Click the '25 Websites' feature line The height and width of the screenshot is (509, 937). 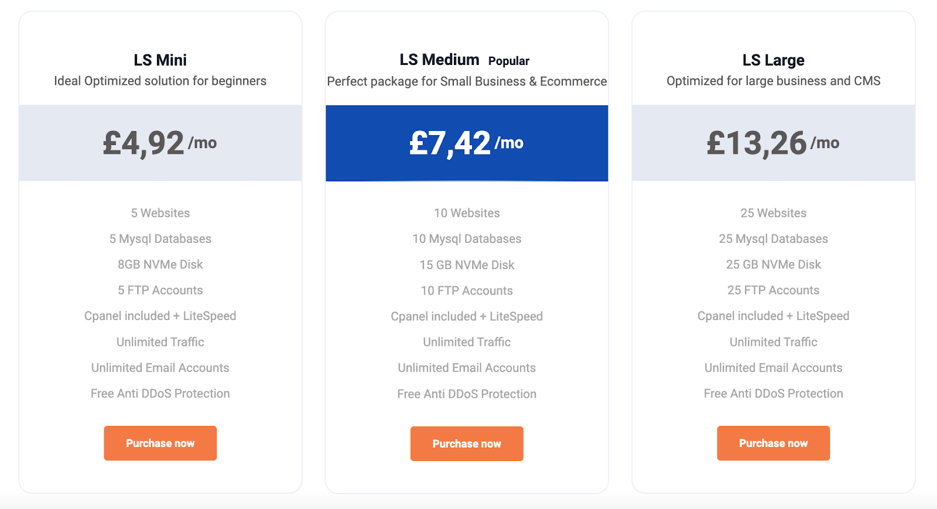tap(773, 213)
